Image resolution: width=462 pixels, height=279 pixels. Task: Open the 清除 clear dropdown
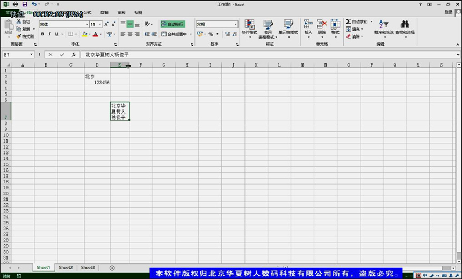click(x=355, y=36)
